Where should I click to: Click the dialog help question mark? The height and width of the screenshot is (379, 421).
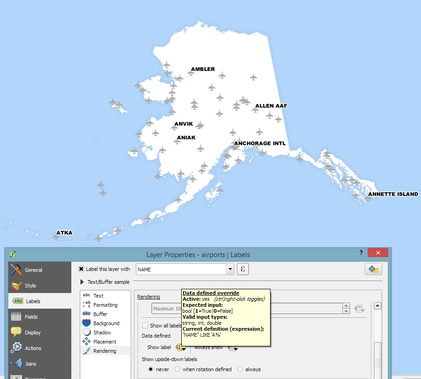[x=360, y=253]
